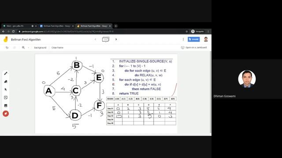Click the Dhiman Goswami name label
Viewport: 282px width, 158px height.
[x=224, y=96]
